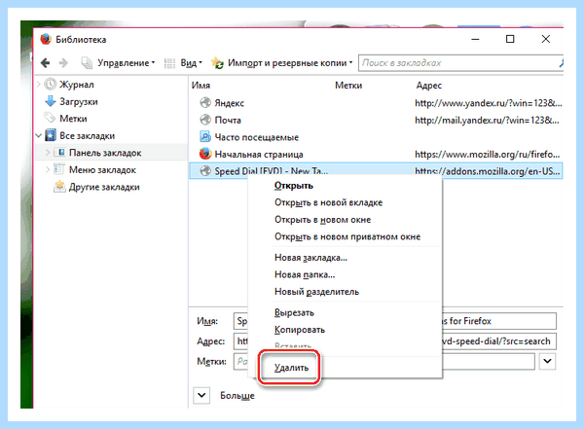Click the mail.yandex.ru address cell
Image resolution: width=584 pixels, height=429 pixels.
(487, 120)
